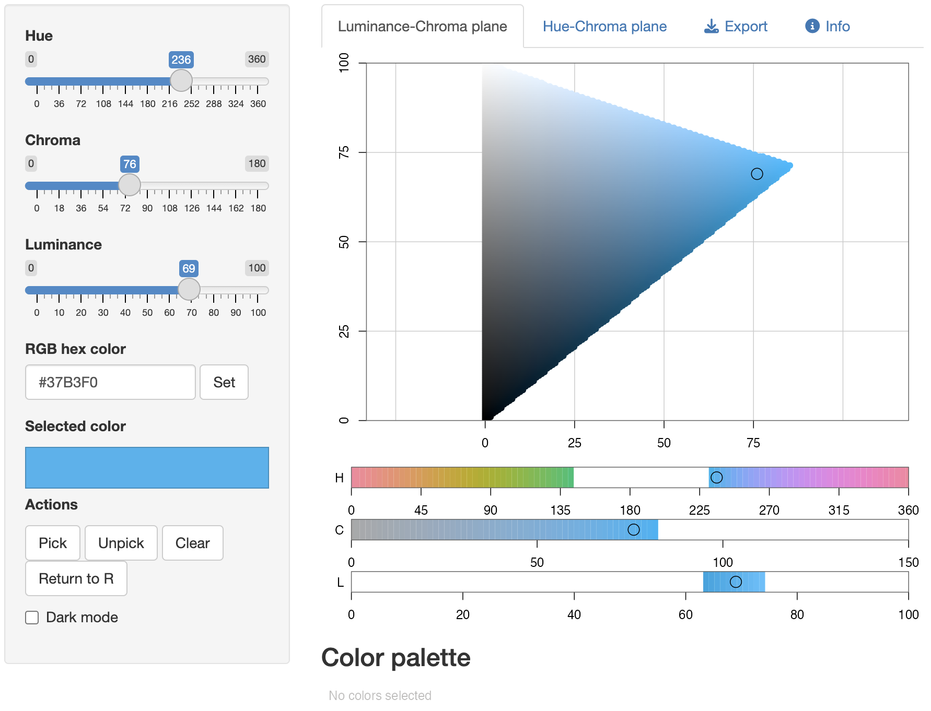Click the Chroma slider handle
Viewport: 931px width, 711px height.
(130, 185)
